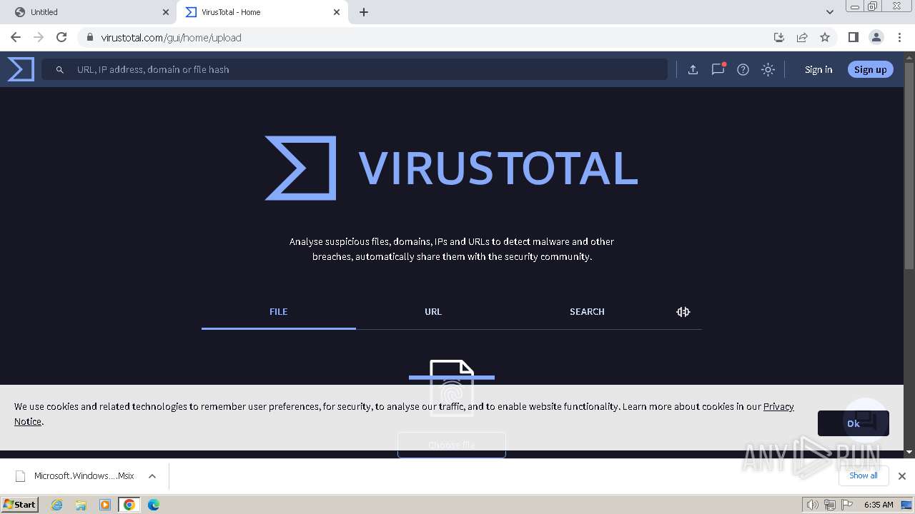Close the downloads bar
Viewport: 915px width, 514px height.
click(902, 476)
